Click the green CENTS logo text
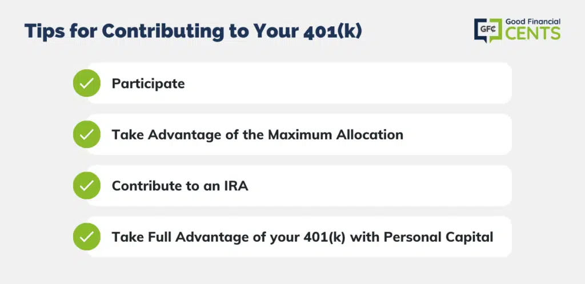Screen dimensions: 585x284 [x=533, y=33]
